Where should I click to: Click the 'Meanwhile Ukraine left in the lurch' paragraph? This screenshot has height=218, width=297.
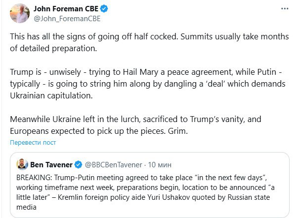point(135,125)
